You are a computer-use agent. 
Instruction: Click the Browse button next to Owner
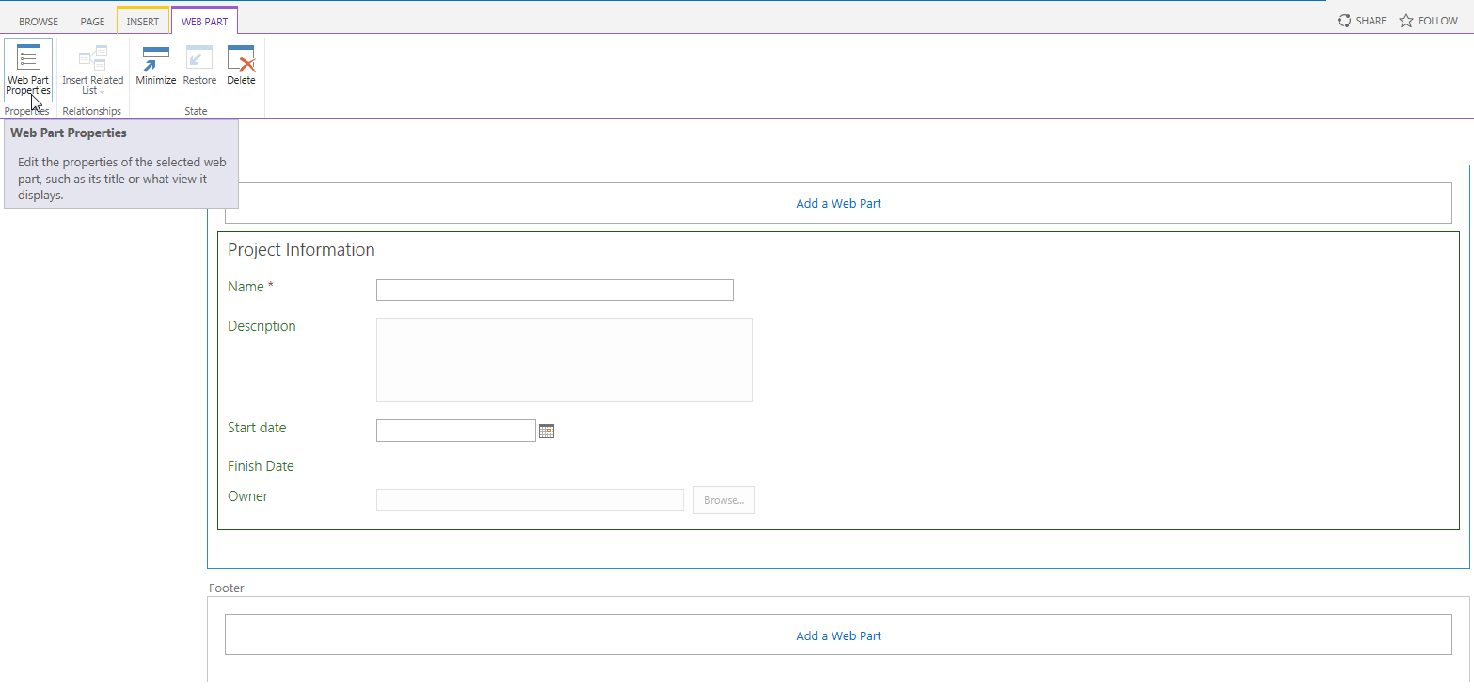tap(723, 499)
